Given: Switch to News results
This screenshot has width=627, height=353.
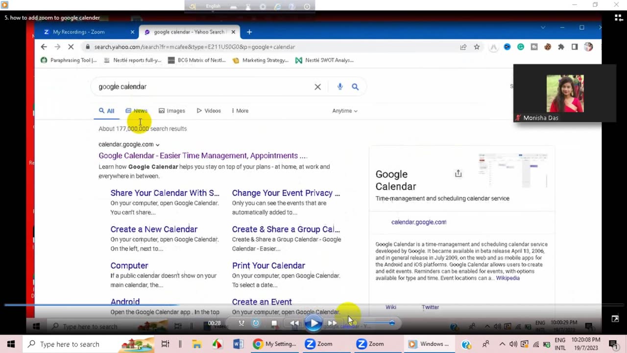Looking at the screenshot, I should pos(136,111).
